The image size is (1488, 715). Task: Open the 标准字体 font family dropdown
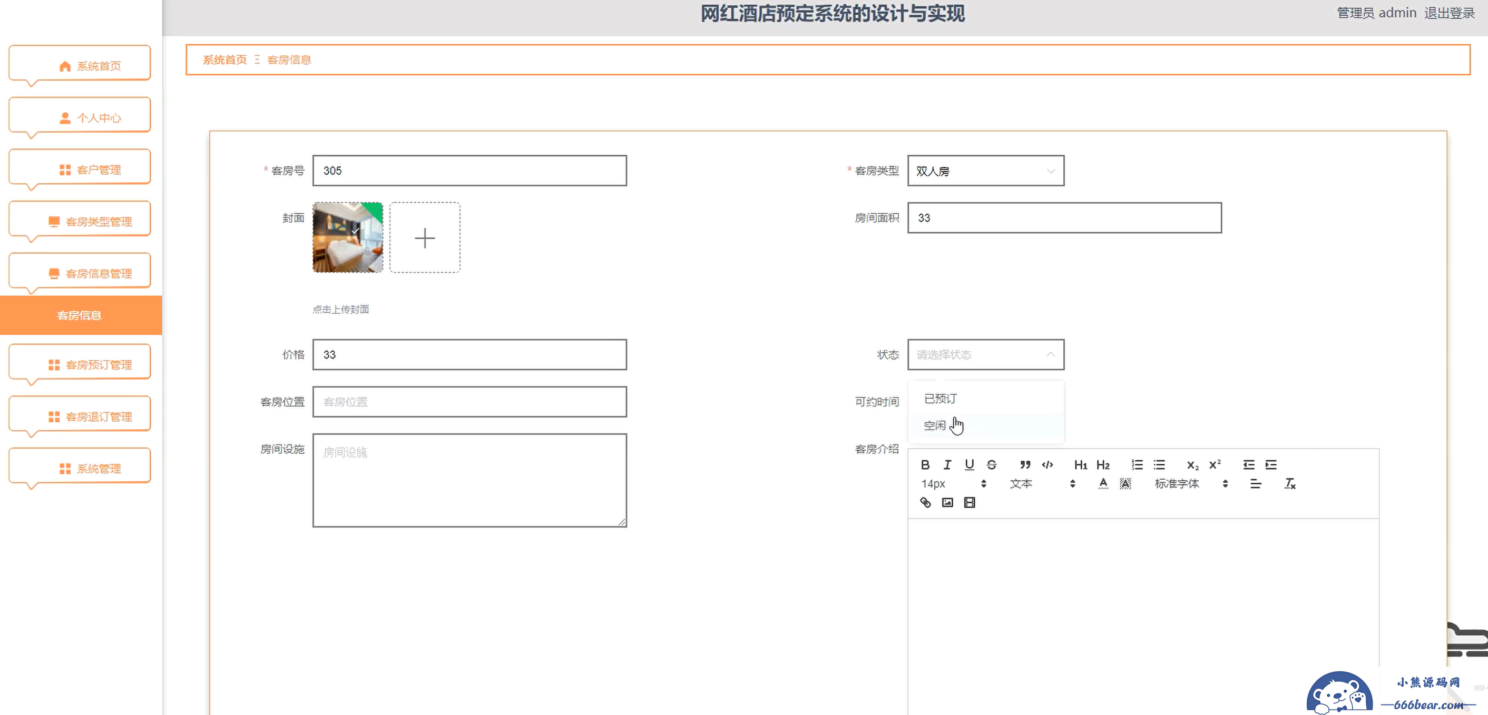pyautogui.click(x=1191, y=483)
